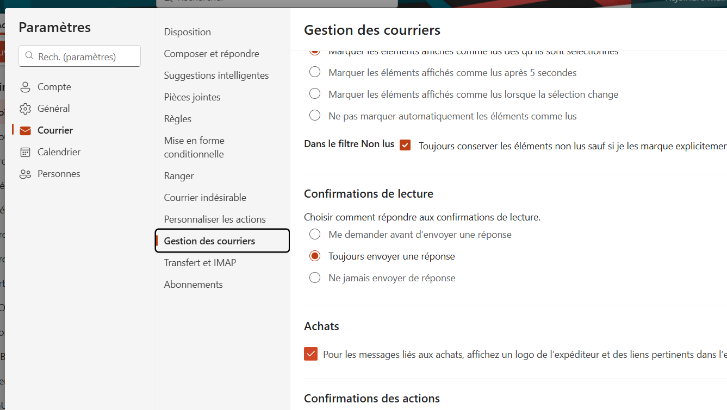Click the 'Rech. (paramètres)' search field
The width and height of the screenshot is (727, 410).
tap(79, 56)
